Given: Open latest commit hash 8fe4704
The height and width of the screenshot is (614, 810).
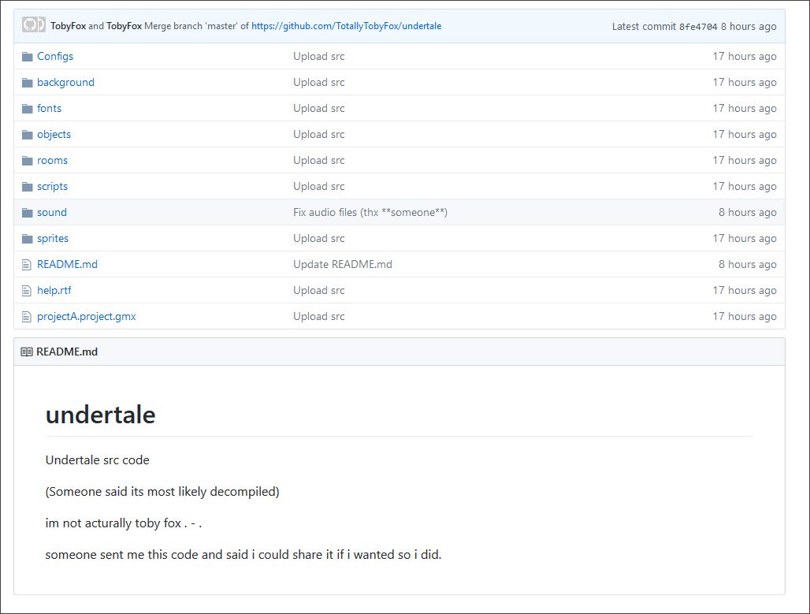Looking at the screenshot, I should (698, 27).
